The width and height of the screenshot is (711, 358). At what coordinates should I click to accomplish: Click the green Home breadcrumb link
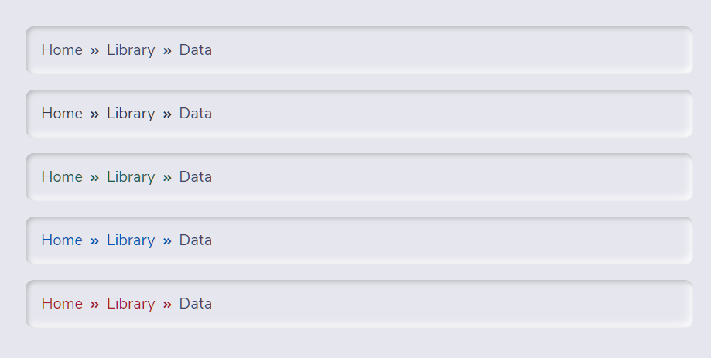62,177
